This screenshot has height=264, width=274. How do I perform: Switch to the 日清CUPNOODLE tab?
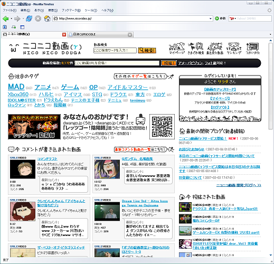tap(98, 34)
